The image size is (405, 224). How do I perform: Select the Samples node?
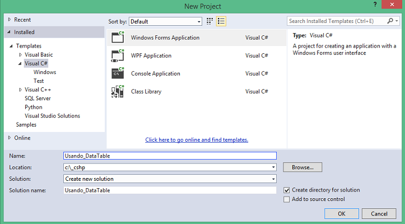[x=26, y=124]
